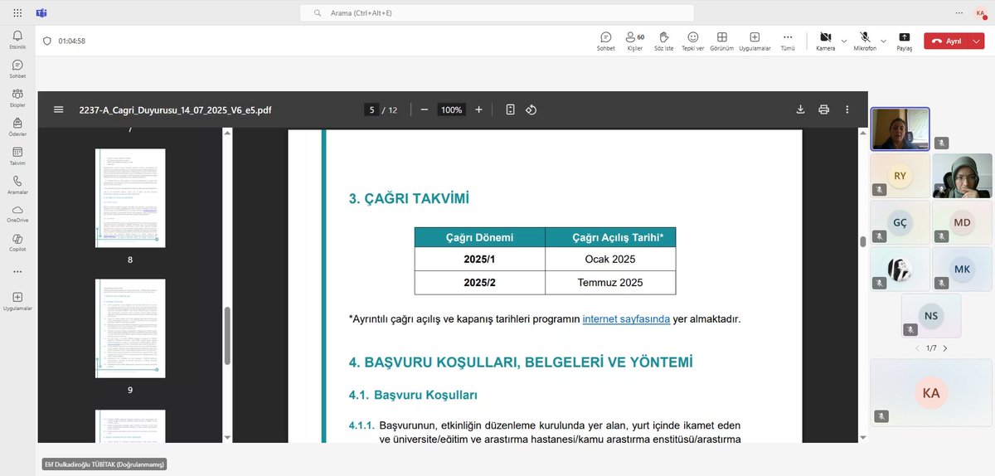Go to next participants page arrow

945,348
